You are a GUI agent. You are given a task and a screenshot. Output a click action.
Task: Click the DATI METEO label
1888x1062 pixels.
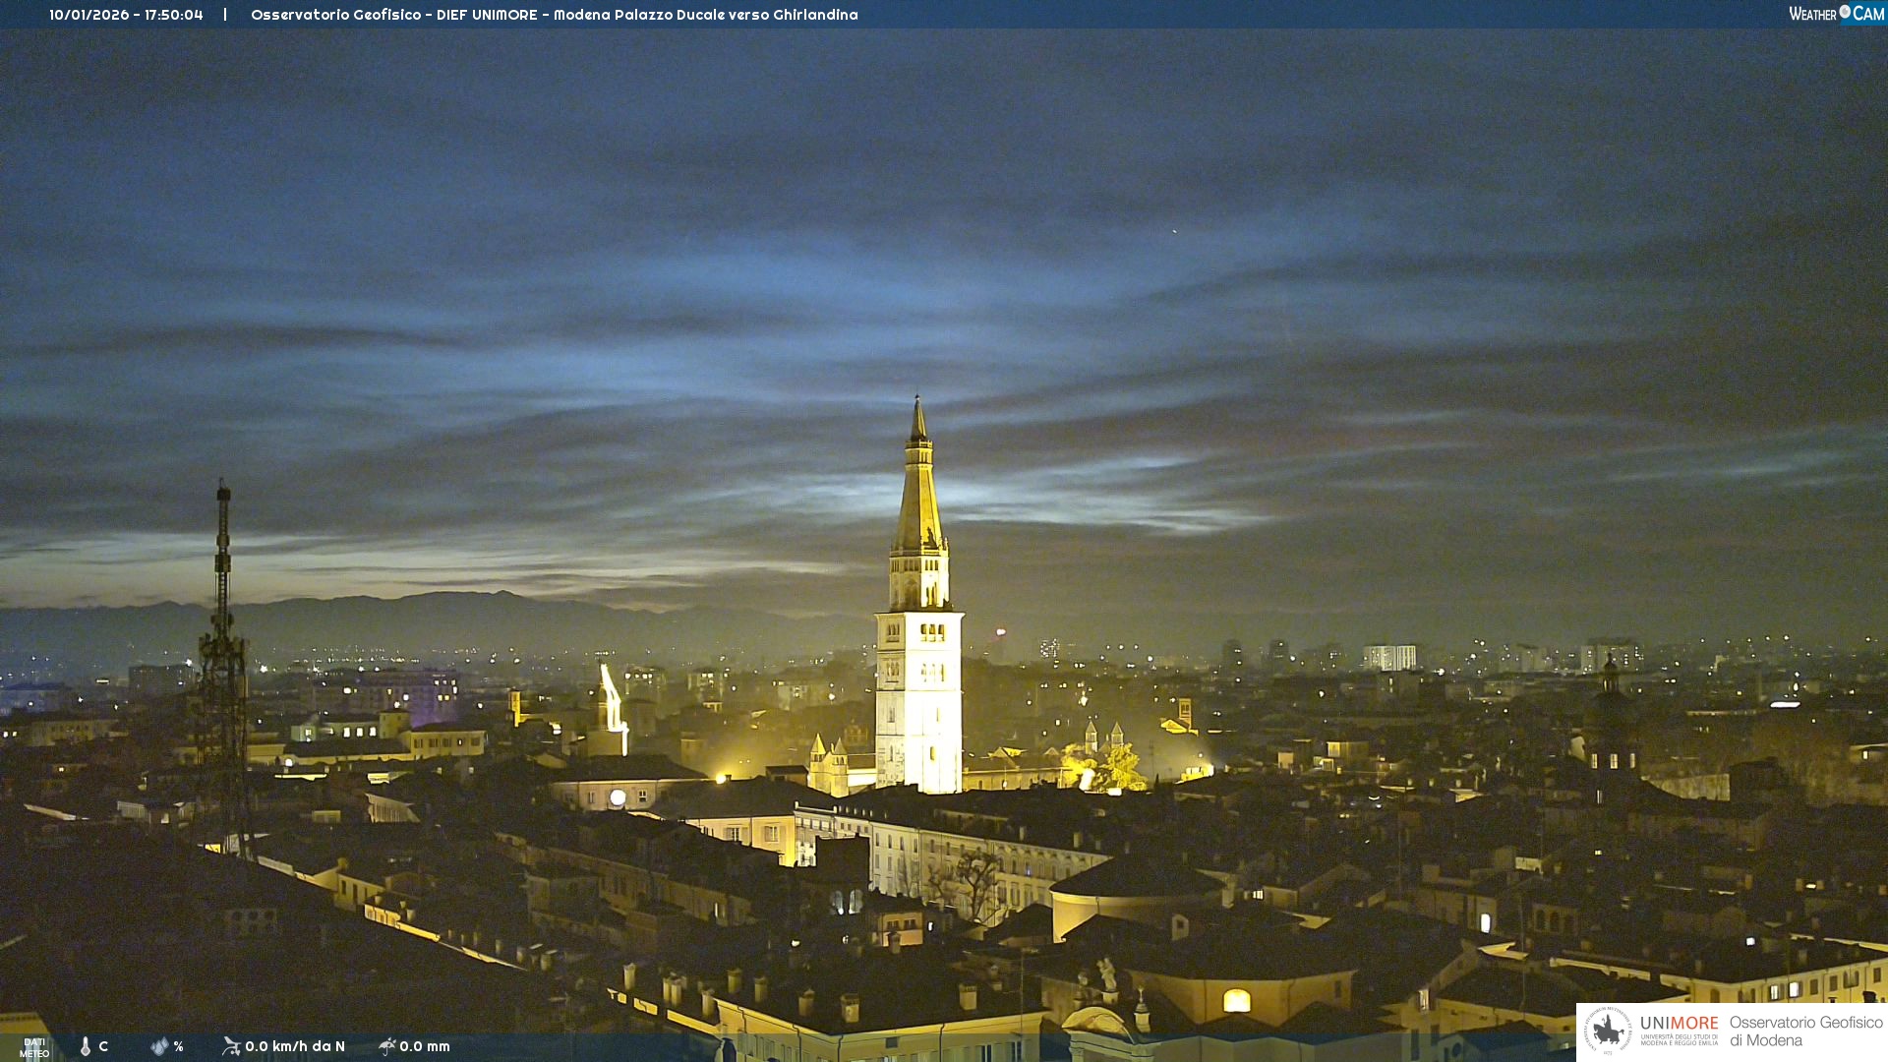pos(34,1047)
